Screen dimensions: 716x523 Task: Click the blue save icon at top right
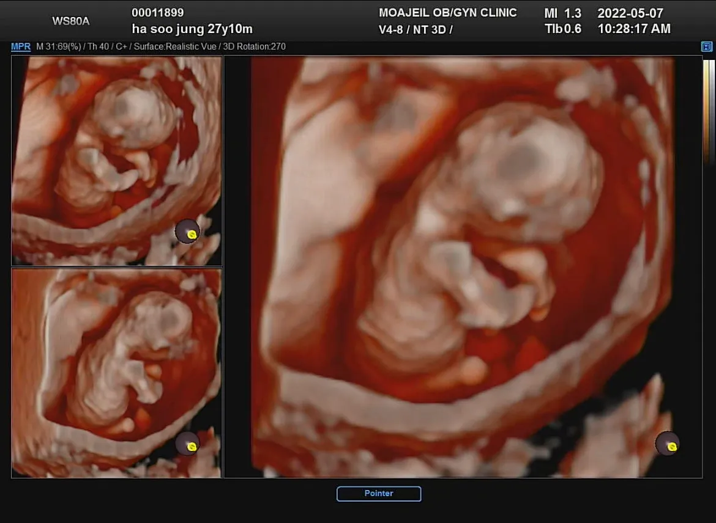[x=706, y=46]
